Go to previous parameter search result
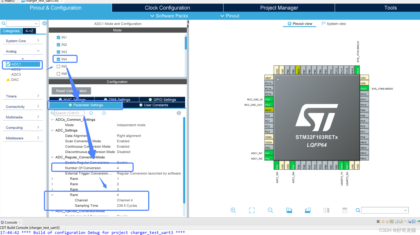The width and height of the screenshot is (420, 235). 91,113
